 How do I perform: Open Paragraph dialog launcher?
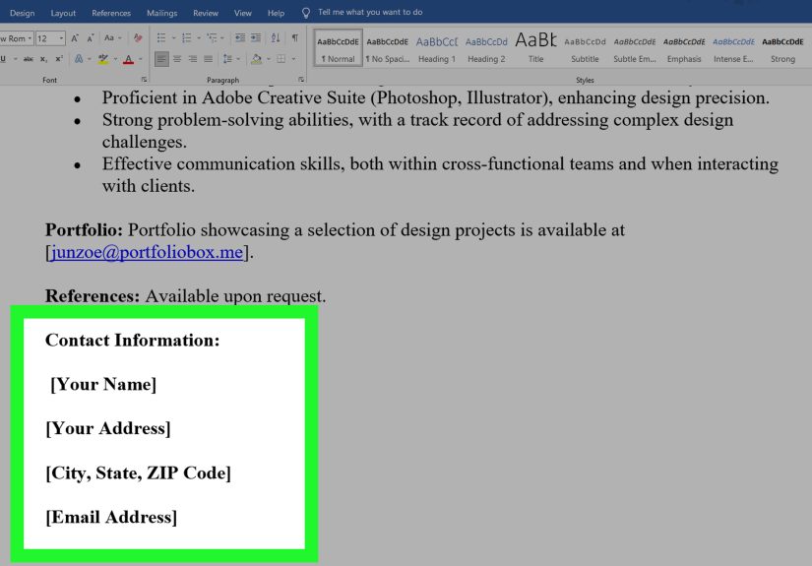point(301,80)
